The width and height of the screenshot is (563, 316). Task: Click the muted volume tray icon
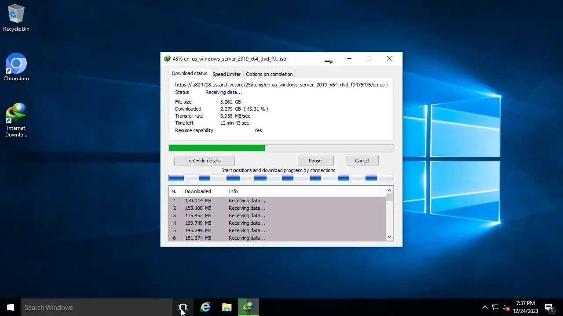coord(506,307)
